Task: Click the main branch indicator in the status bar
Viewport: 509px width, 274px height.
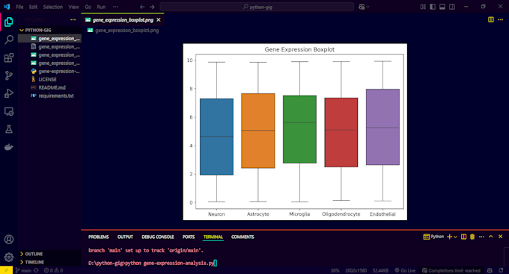Action: click(x=23, y=270)
